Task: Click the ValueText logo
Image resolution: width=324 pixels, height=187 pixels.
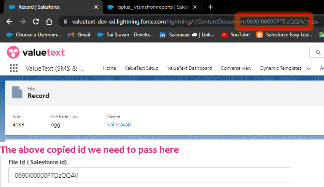Action: click(36, 53)
